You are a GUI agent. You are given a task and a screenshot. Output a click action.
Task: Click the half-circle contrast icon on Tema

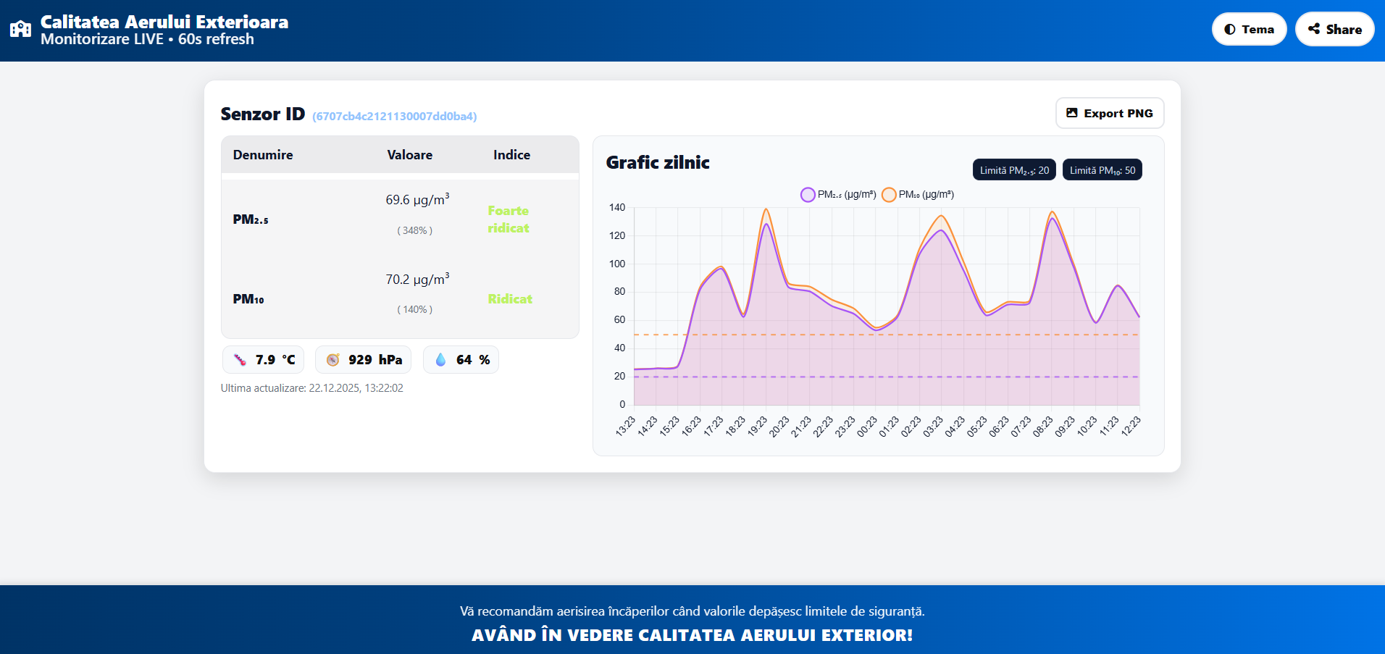(x=1229, y=30)
